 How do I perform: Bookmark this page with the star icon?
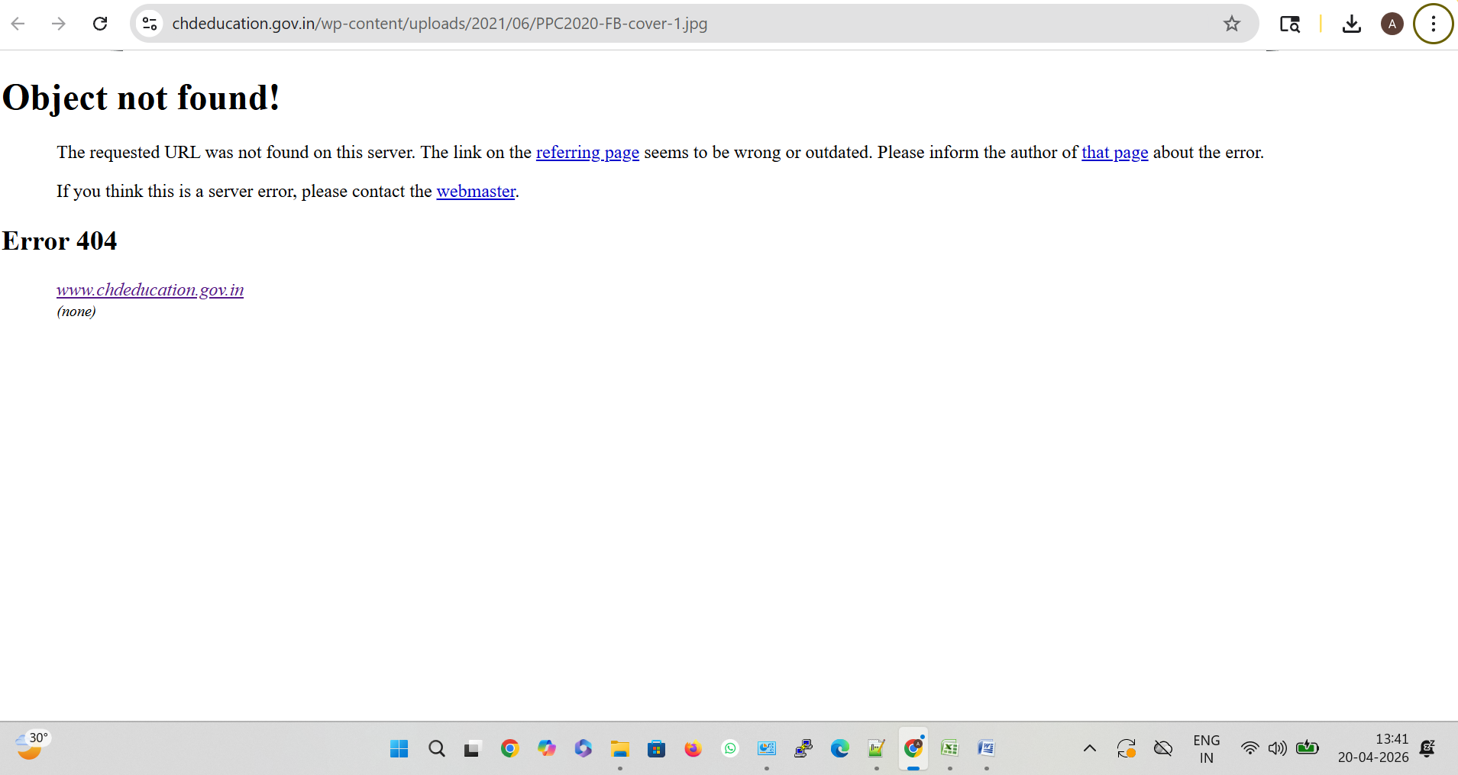tap(1231, 24)
